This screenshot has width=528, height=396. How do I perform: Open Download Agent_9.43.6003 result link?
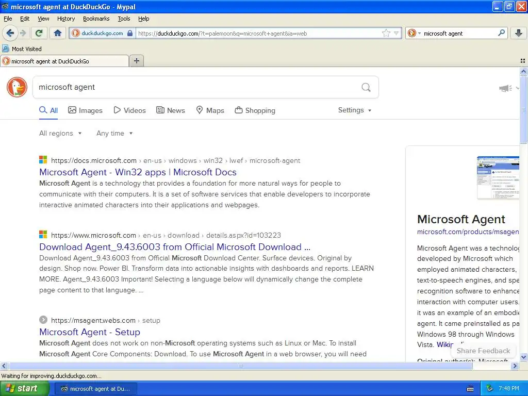point(175,247)
